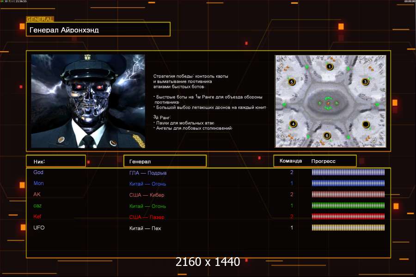Image resolution: width=416 pixels, height=277 pixels.
Task: Click team number 2 in Kef's row
Action: [x=292, y=217]
